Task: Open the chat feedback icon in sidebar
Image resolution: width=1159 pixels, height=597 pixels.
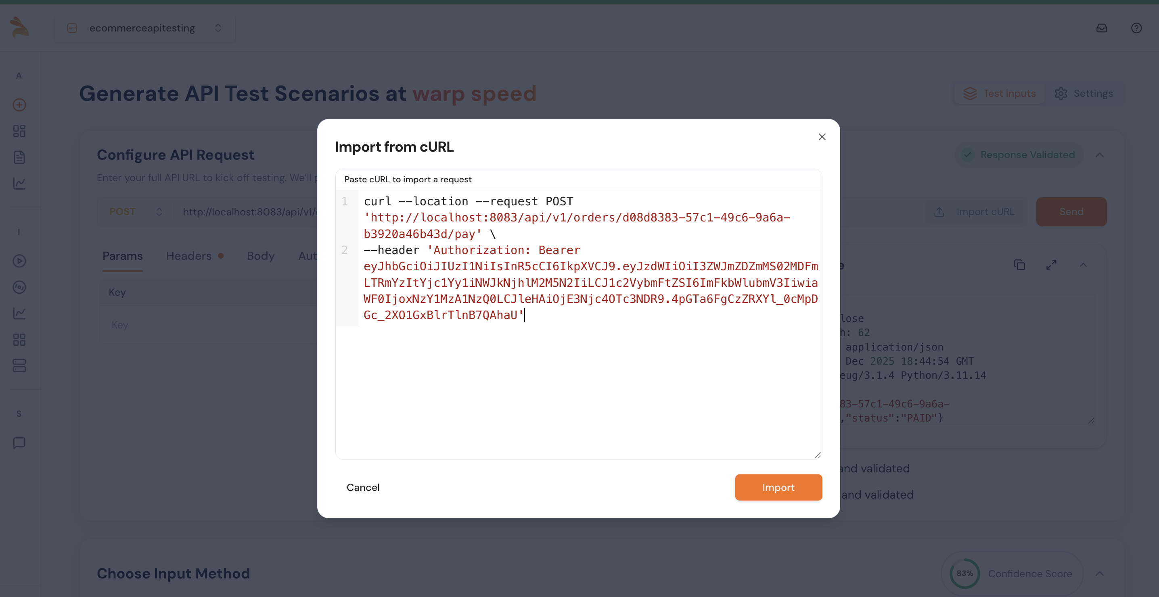Action: (19, 444)
